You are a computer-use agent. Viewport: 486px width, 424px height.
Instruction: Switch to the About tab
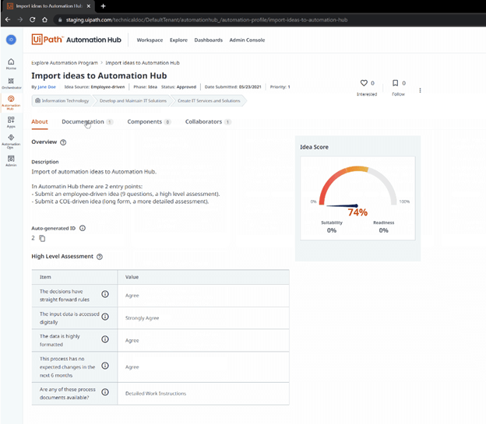click(40, 121)
